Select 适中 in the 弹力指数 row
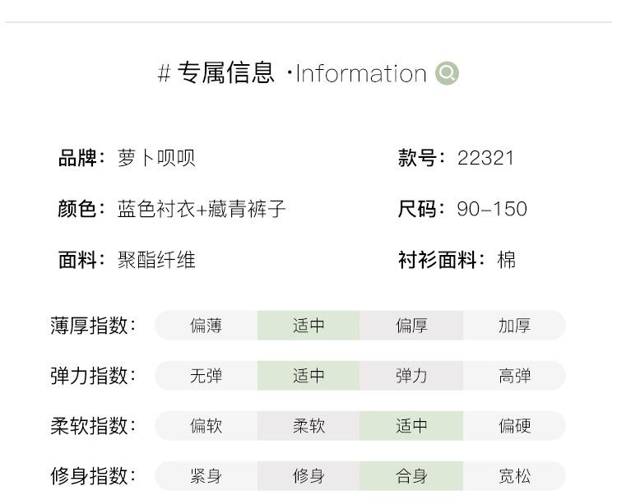 pos(308,376)
